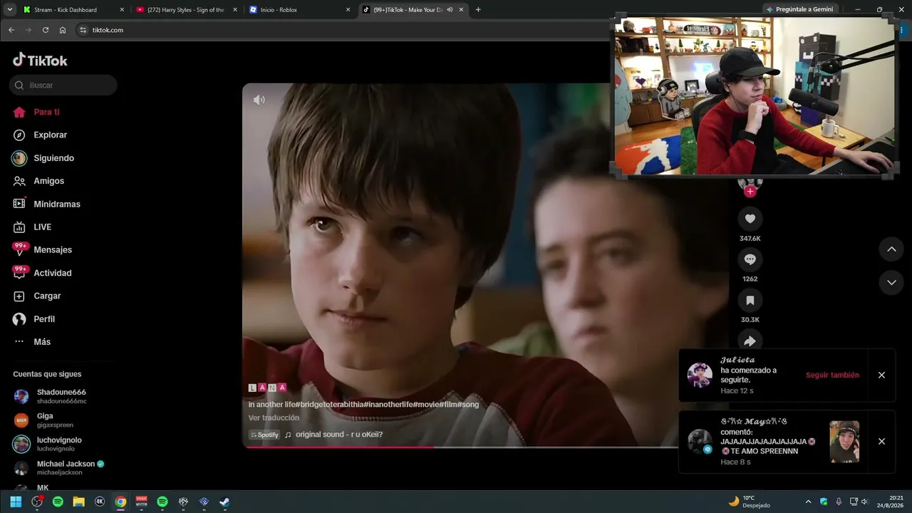
Task: Open the weather widget showing 10°C Despejado
Action: (749, 502)
